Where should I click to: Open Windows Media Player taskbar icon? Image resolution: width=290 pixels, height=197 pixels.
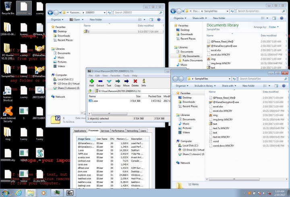coord(43,193)
